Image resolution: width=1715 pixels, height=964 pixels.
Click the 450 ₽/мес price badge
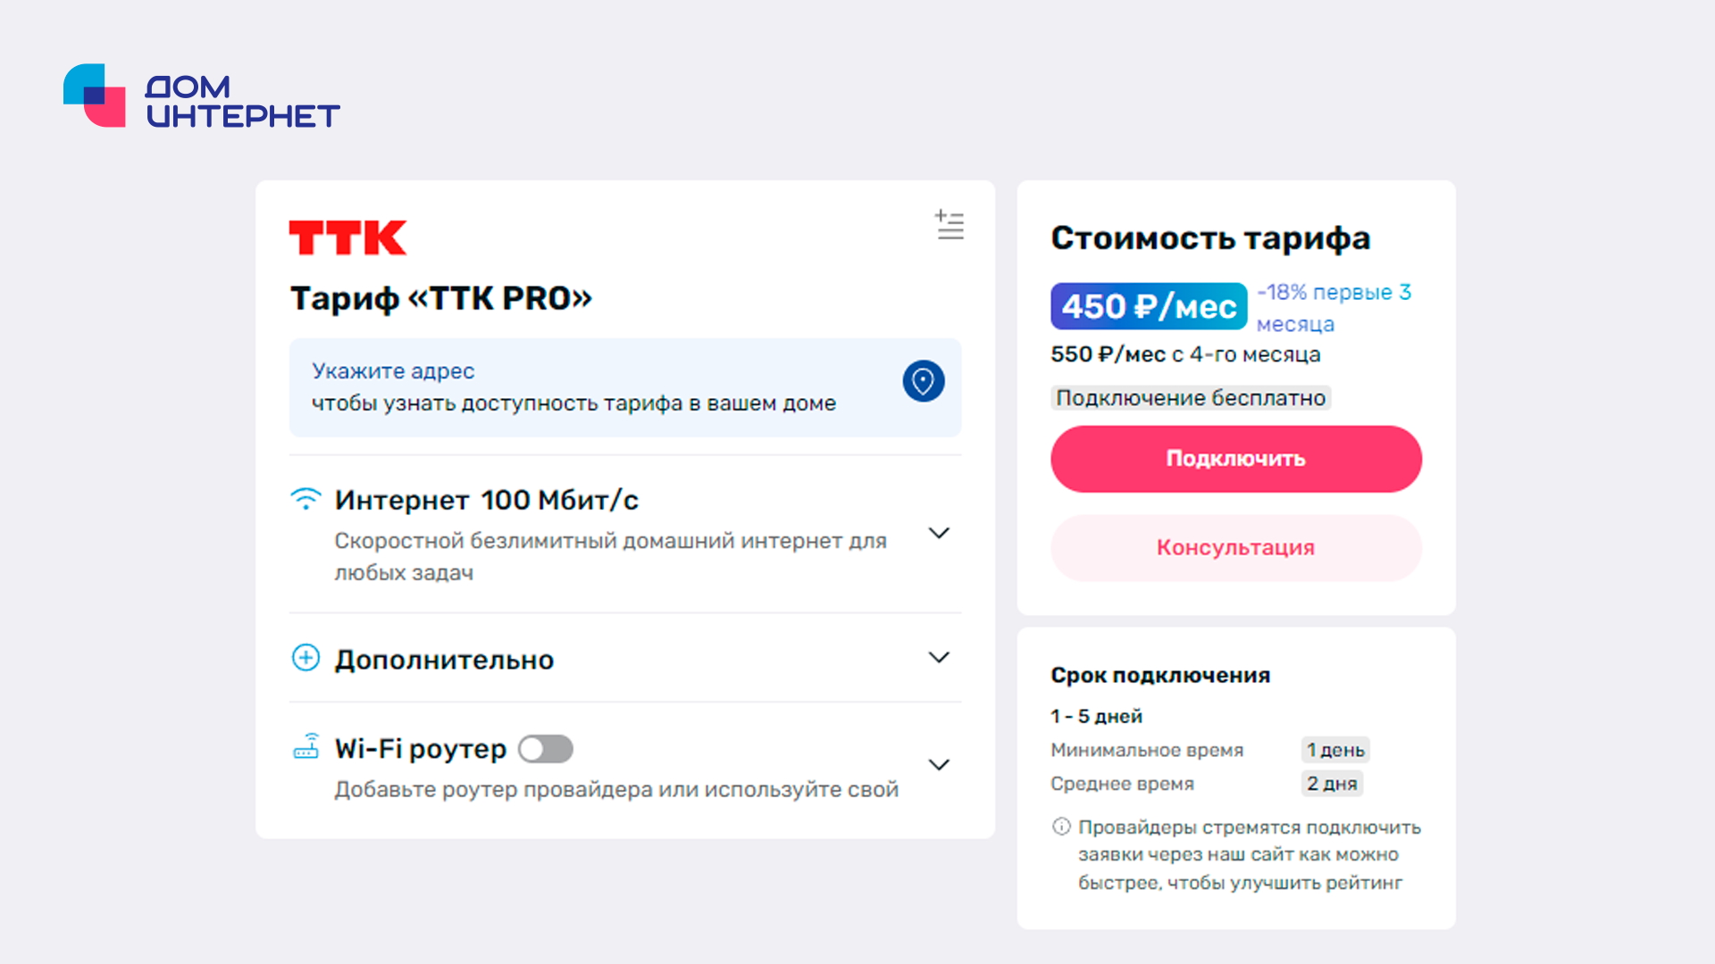(1149, 306)
